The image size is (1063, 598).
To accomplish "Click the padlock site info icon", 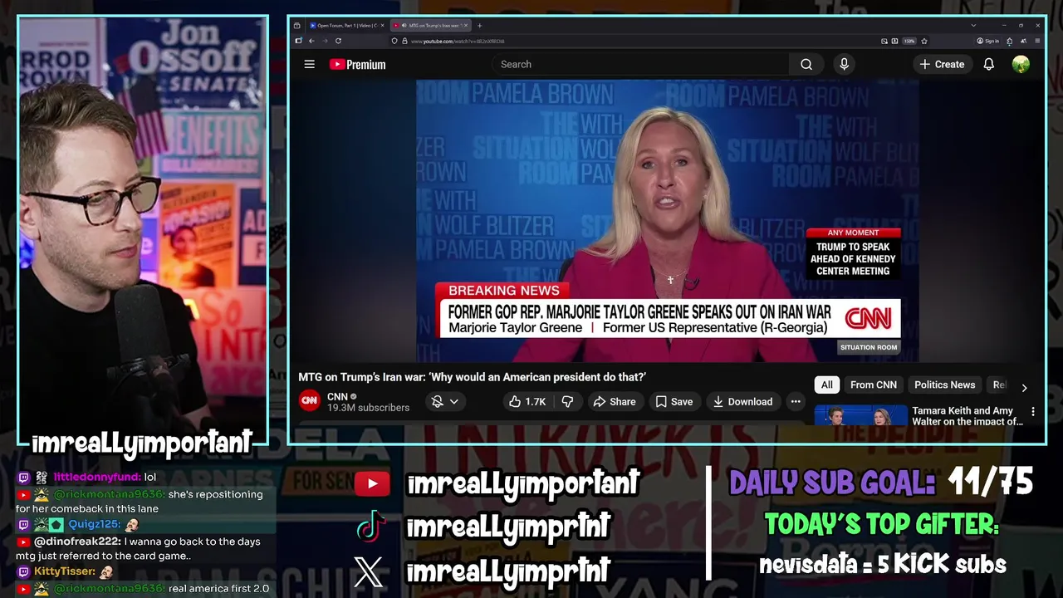I will pyautogui.click(x=404, y=41).
